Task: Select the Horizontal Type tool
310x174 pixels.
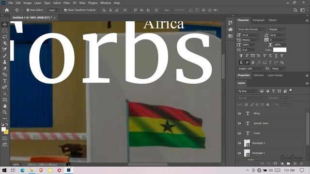Action: point(5,81)
